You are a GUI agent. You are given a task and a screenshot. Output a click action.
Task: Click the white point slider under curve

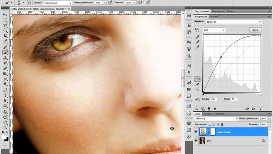point(261,95)
